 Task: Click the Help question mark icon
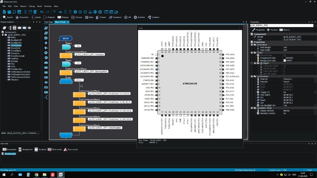pos(54,12)
